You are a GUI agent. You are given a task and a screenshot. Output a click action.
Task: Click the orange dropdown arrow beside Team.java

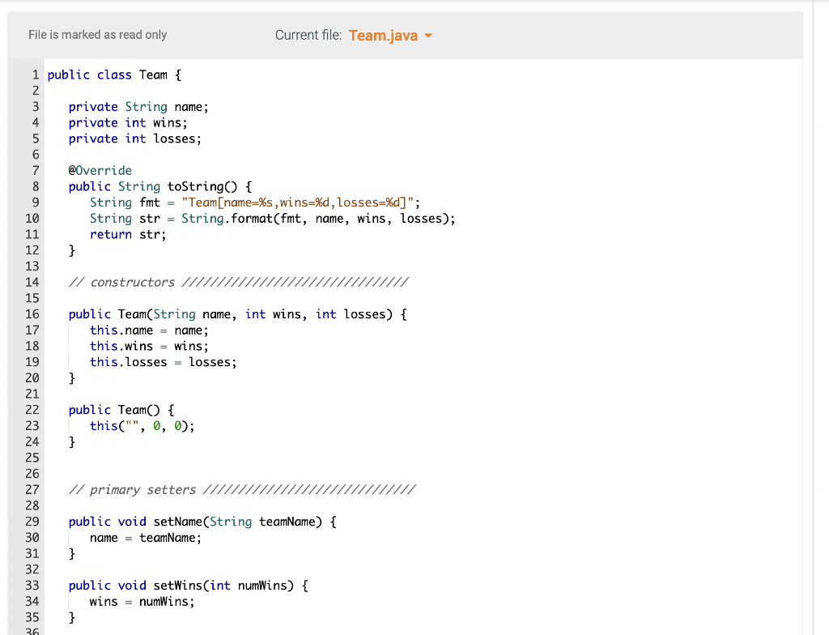click(429, 36)
